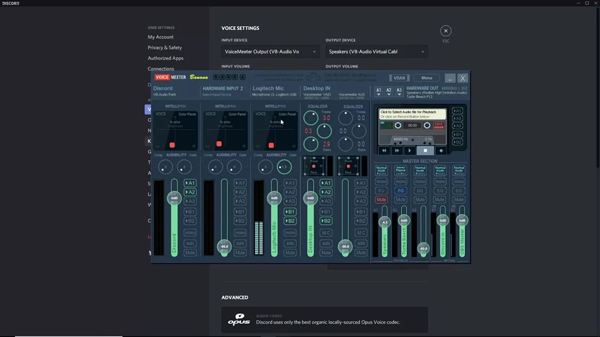Click the Desktop IN Bass equalizer knob

coord(311,144)
